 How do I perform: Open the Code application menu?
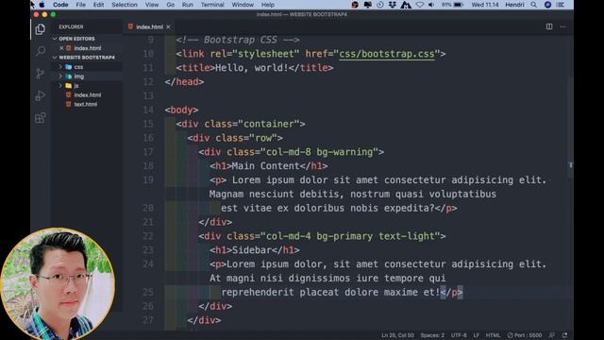tap(60, 5)
